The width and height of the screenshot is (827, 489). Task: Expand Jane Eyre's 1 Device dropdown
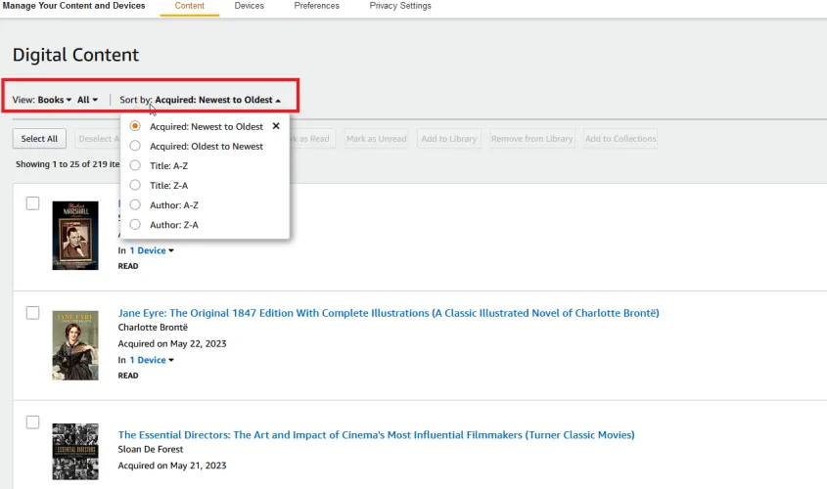click(x=152, y=360)
